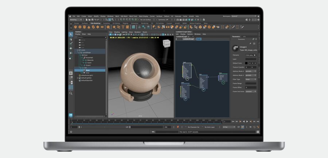The height and width of the screenshot is (158, 328).
Task: Create a polygon sphere from the shelf
Action: [x=75, y=27]
